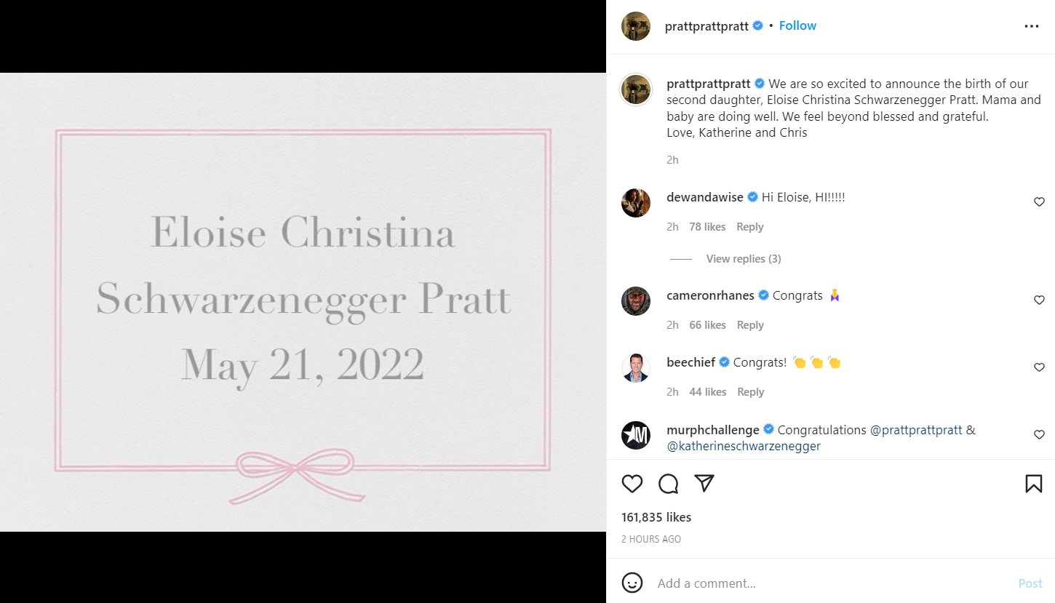Like murphchallenge's comment heart

[1039, 435]
